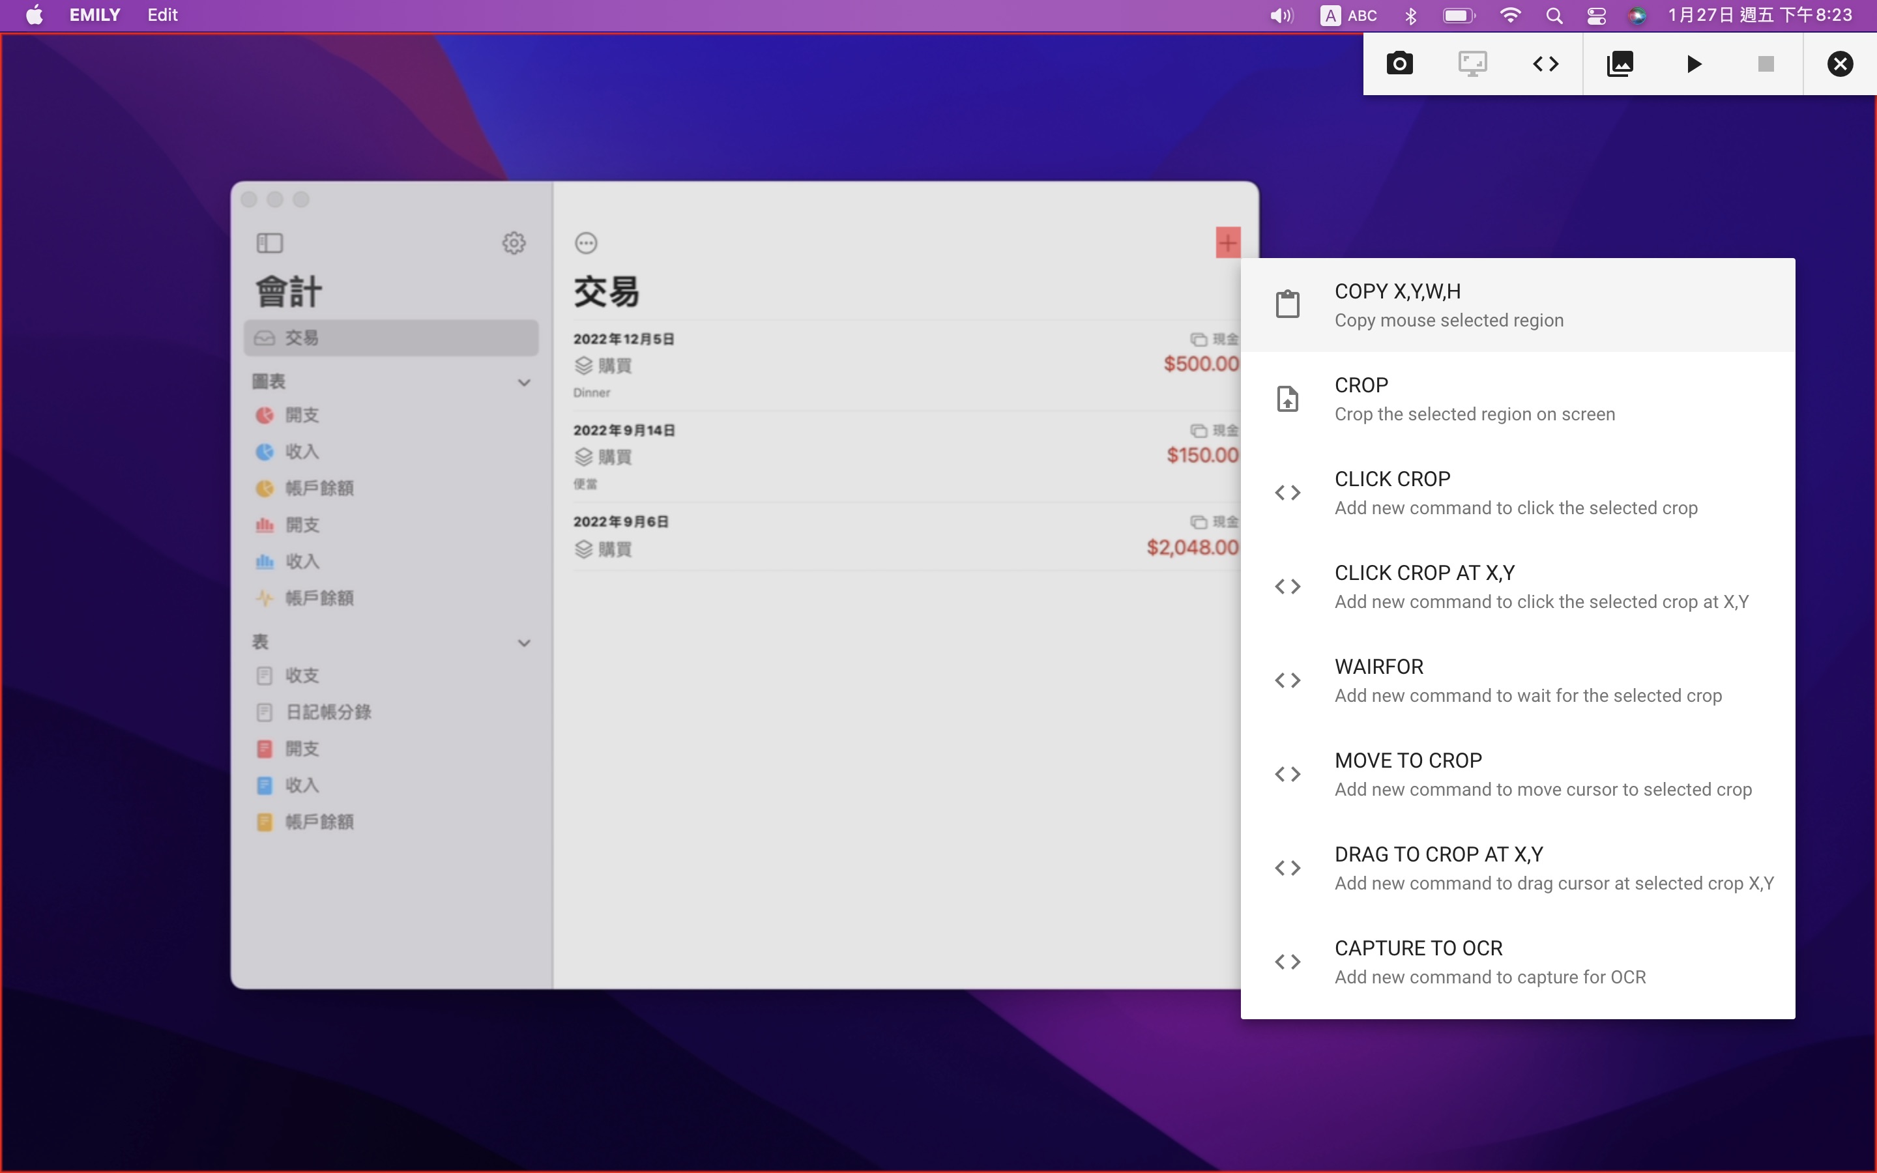Open macOS Control Center in menu bar
The height and width of the screenshot is (1173, 1877).
tap(1596, 16)
